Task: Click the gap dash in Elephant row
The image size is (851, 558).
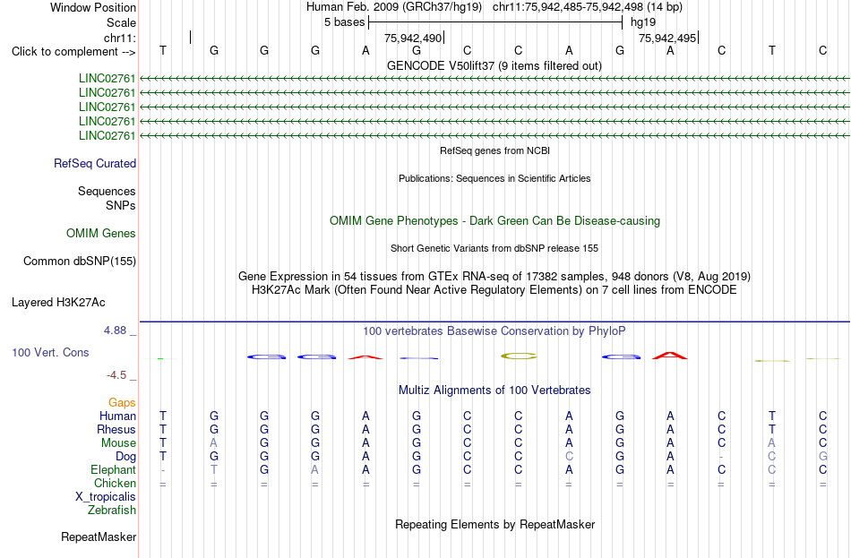Action: 163,470
